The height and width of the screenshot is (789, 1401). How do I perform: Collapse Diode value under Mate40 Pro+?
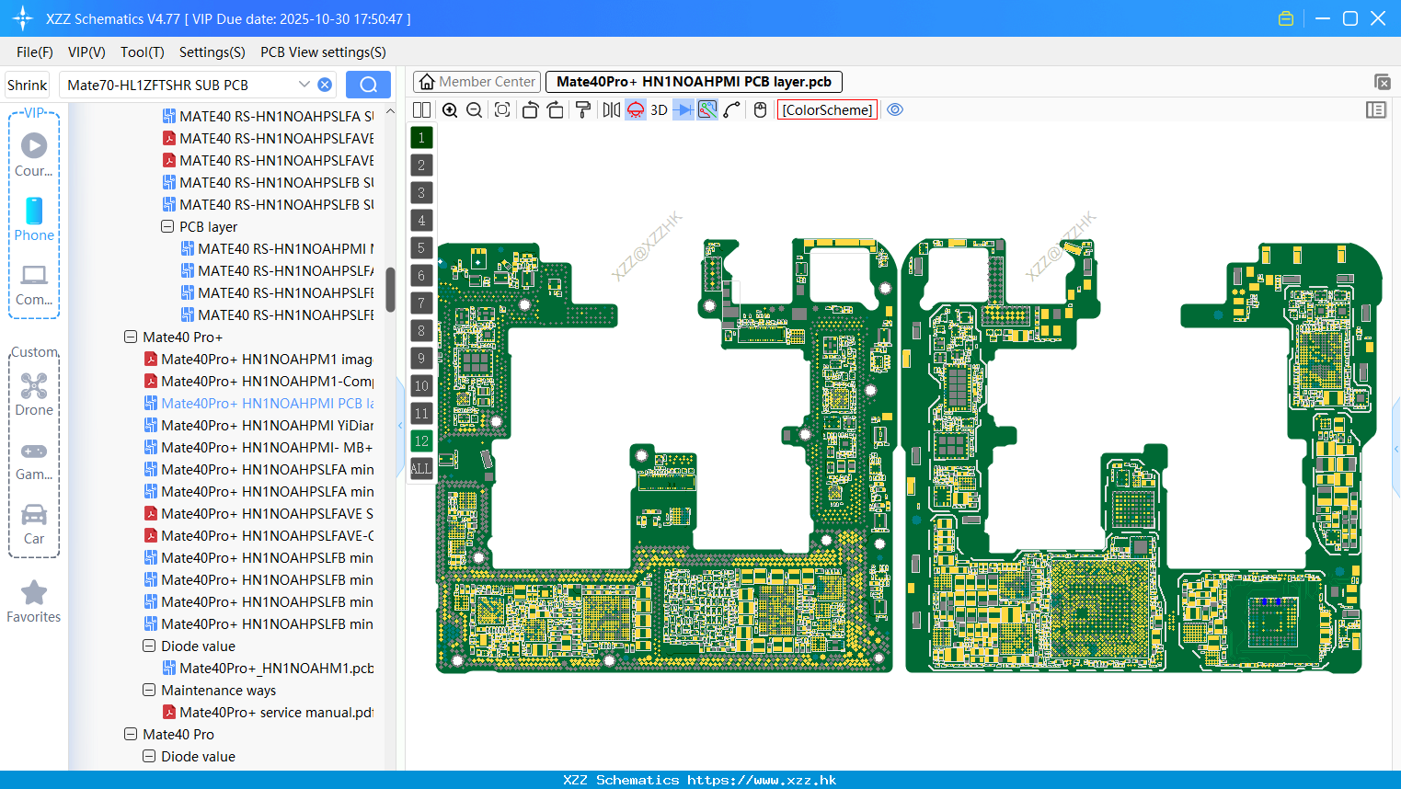149,646
